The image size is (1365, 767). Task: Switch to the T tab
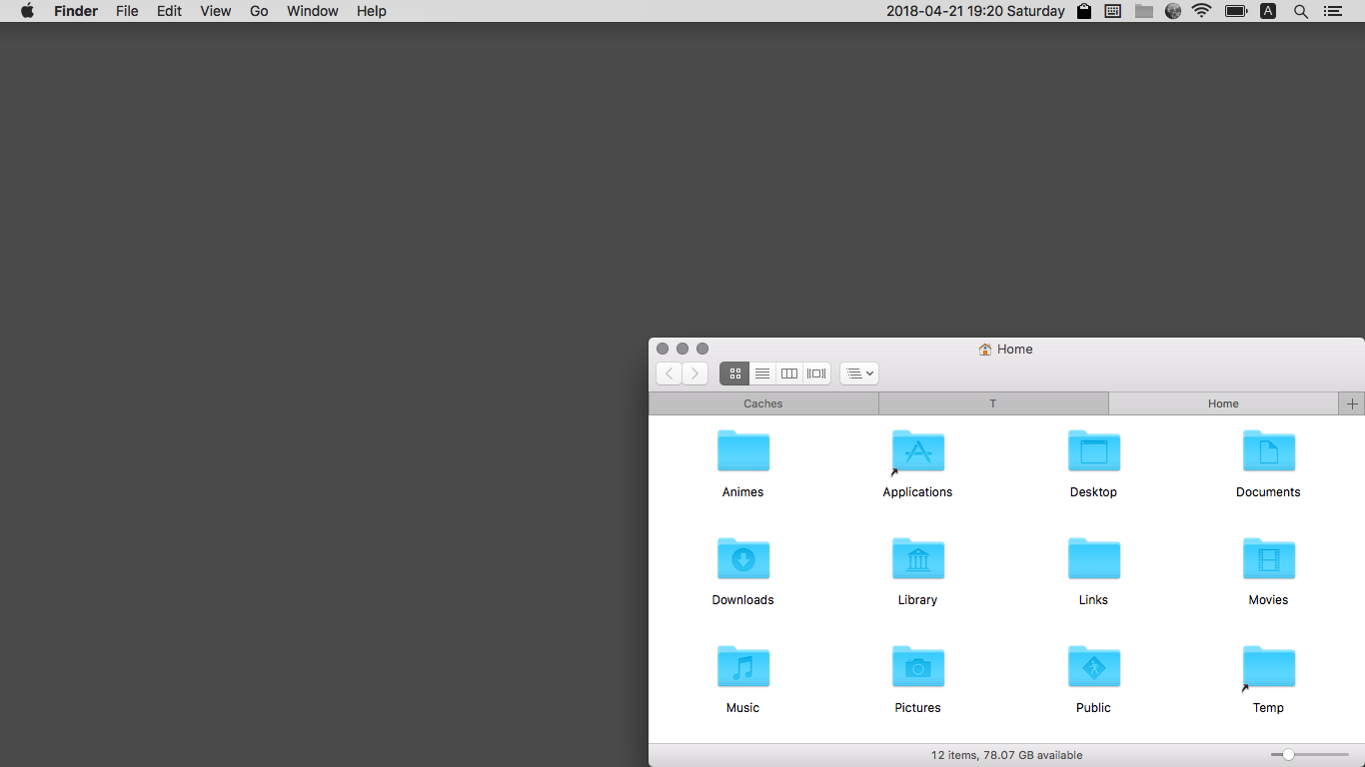(x=993, y=403)
